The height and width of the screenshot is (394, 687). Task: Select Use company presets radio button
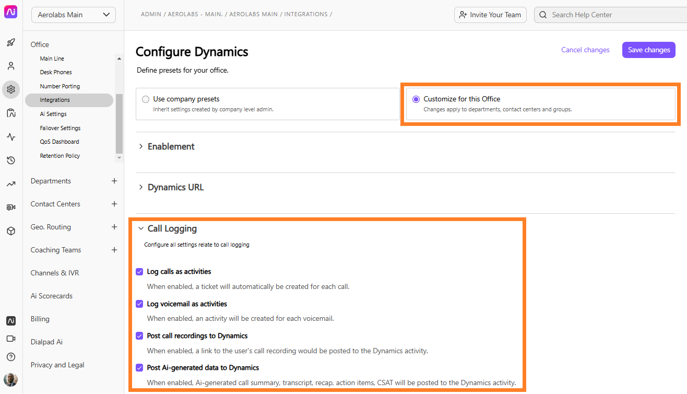point(146,99)
